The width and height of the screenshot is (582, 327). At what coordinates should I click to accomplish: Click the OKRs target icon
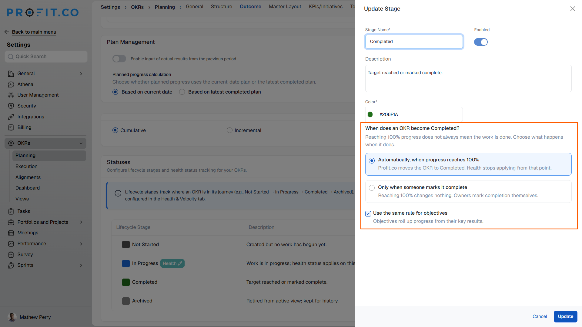[11, 143]
